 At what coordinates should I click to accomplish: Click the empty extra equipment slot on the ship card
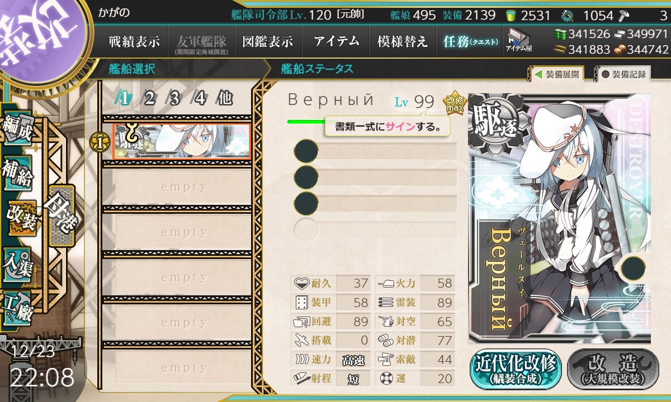pyautogui.click(x=634, y=267)
